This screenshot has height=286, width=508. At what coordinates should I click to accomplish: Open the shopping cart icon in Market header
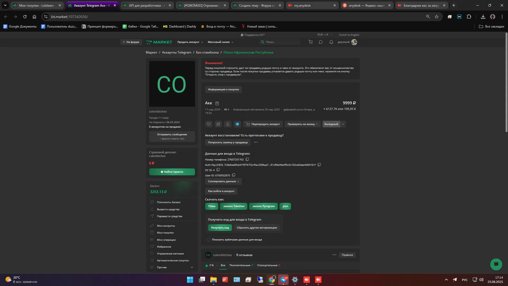[x=310, y=42]
